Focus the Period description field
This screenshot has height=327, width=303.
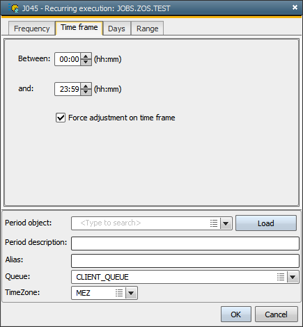(x=185, y=244)
